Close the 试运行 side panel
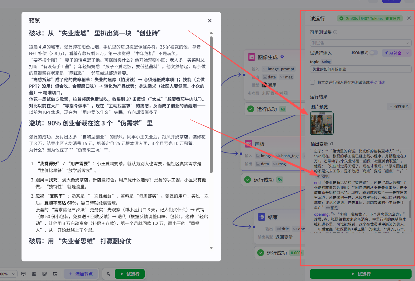The height and width of the screenshot is (281, 415). pyautogui.click(x=409, y=18)
